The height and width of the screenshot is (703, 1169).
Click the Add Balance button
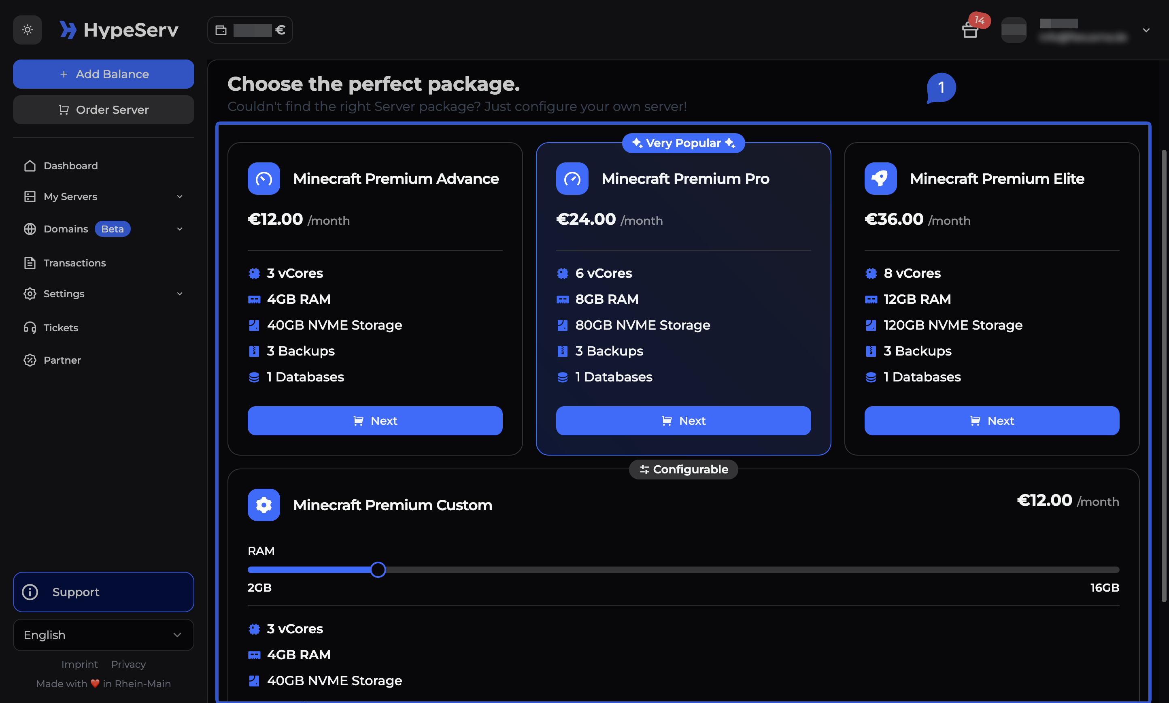click(x=103, y=74)
